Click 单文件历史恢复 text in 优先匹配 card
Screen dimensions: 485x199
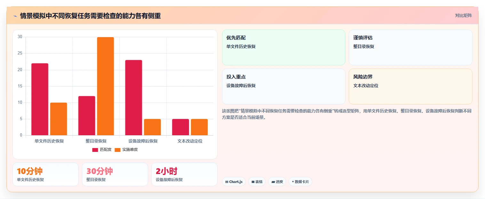[241, 46]
